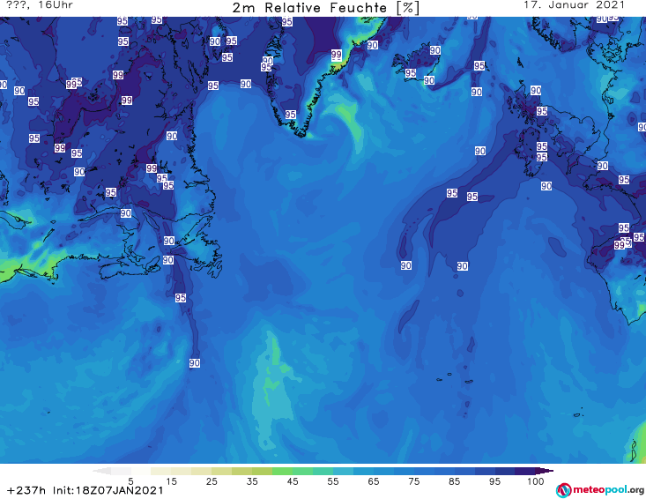The width and height of the screenshot is (646, 499).
Task: Click the 'Init:18Z07JAN2021' run label
Action: pos(108,490)
